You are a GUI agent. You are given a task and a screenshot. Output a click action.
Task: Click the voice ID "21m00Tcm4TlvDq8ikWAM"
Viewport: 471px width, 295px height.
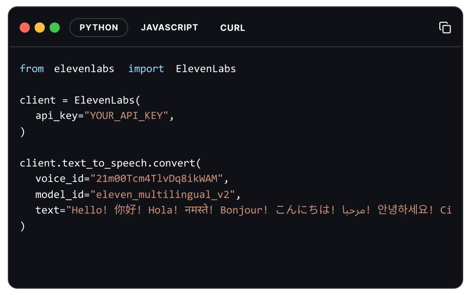pyautogui.click(x=157, y=179)
